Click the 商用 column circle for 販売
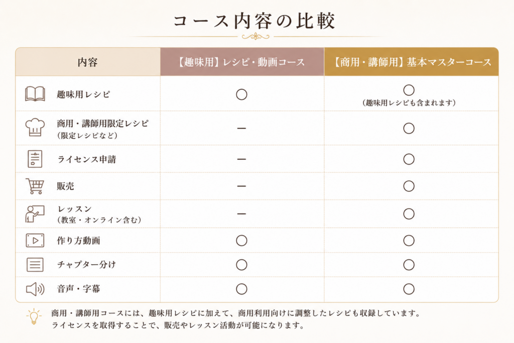Screen dimensions: 514x343 (409, 186)
